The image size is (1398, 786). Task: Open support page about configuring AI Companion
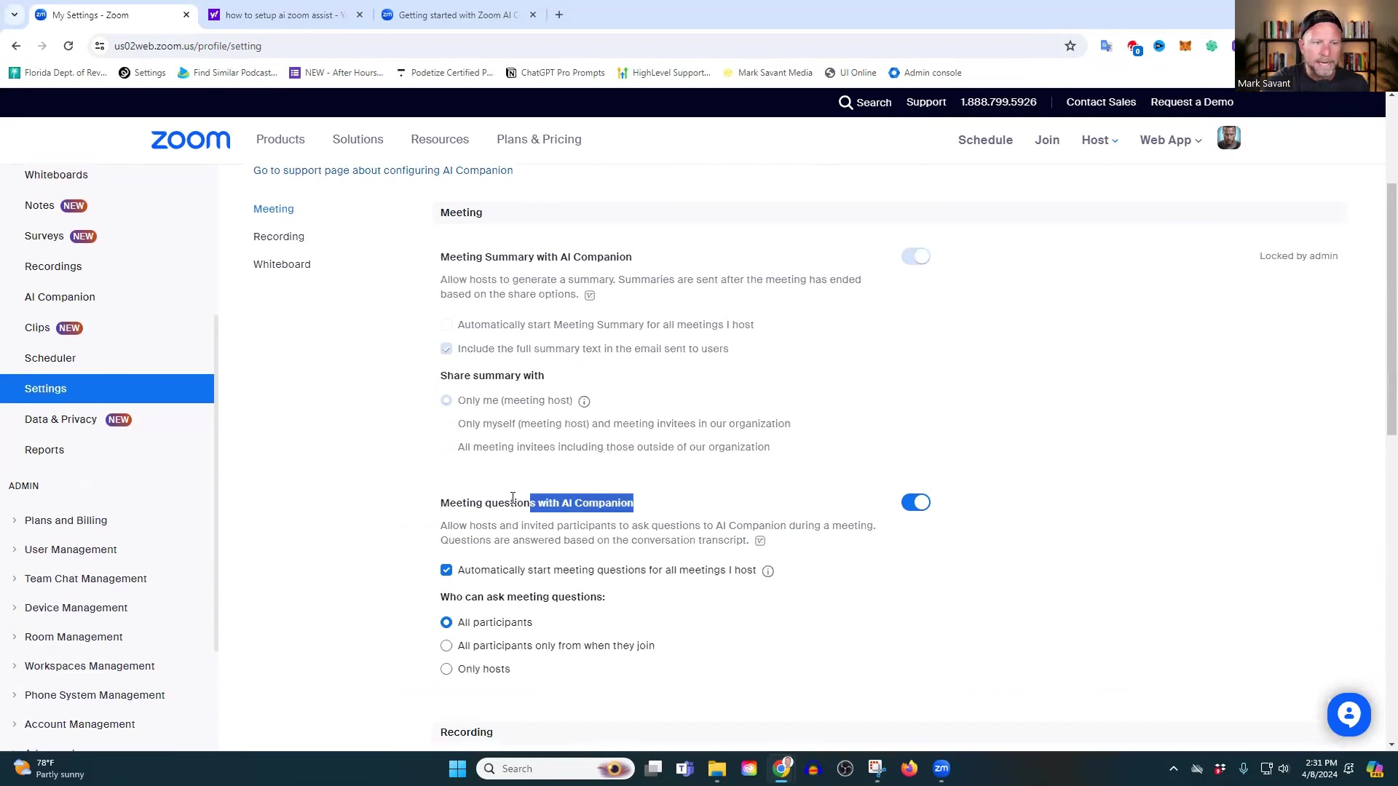(383, 170)
